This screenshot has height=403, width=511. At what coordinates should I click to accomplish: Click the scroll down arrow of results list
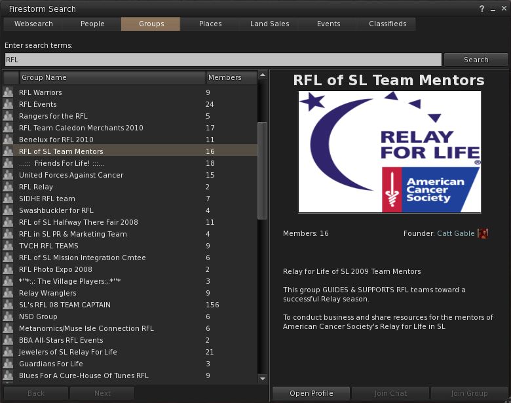pyautogui.click(x=263, y=378)
